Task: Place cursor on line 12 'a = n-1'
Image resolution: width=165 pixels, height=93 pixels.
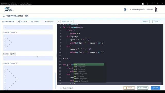Action: pos(66,59)
